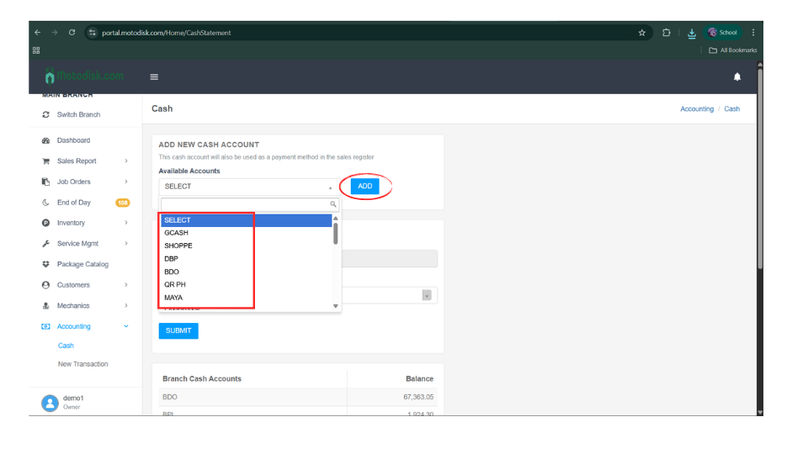
Task: Click the demo1 user avatar
Action: tap(50, 402)
